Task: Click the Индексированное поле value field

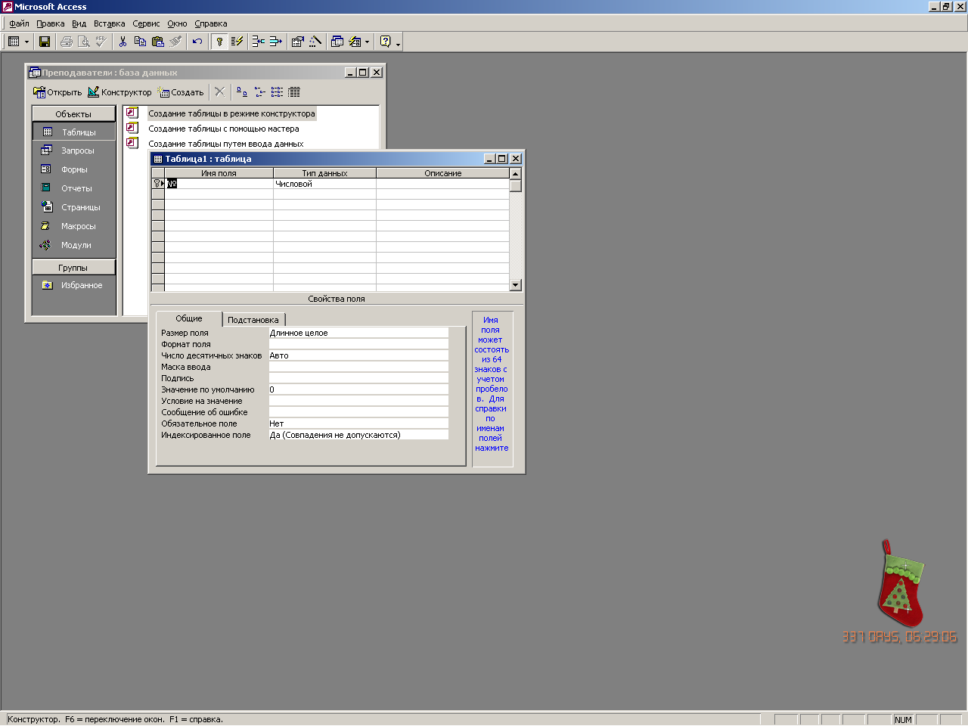Action: (x=358, y=435)
